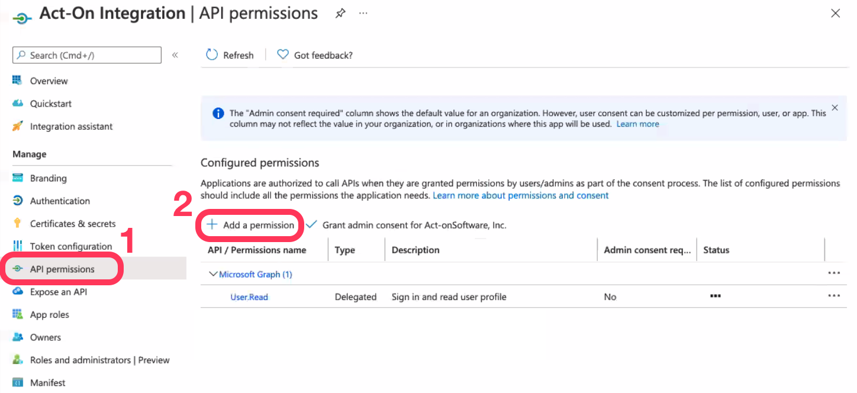The width and height of the screenshot is (857, 393).
Task: Click the plus icon for Add a permission
Action: tap(211, 225)
